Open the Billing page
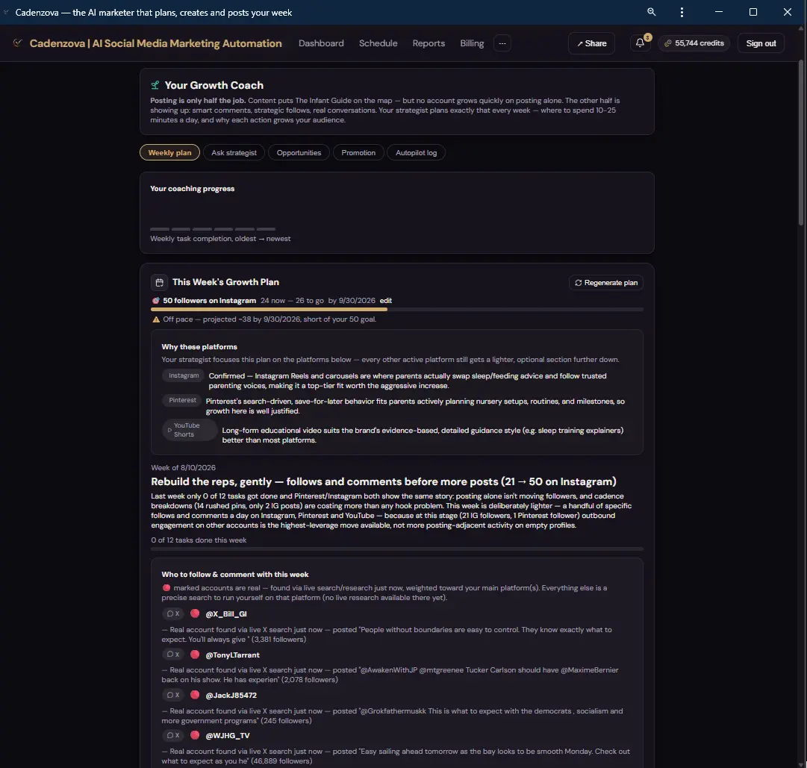The height and width of the screenshot is (768, 807). pyautogui.click(x=472, y=43)
